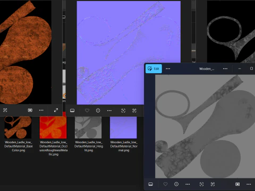Viewport: 255px width, 191px height.
Task: Set orange base color image as background
Action: pos(30,110)
